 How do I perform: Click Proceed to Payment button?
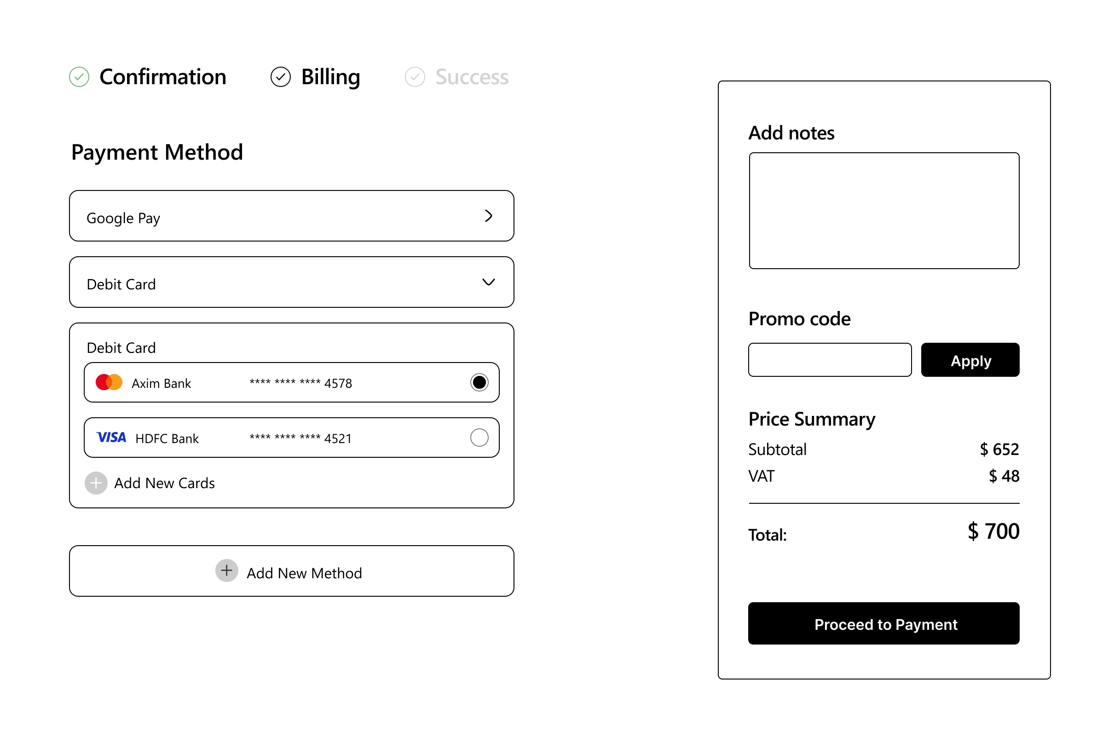click(x=883, y=623)
